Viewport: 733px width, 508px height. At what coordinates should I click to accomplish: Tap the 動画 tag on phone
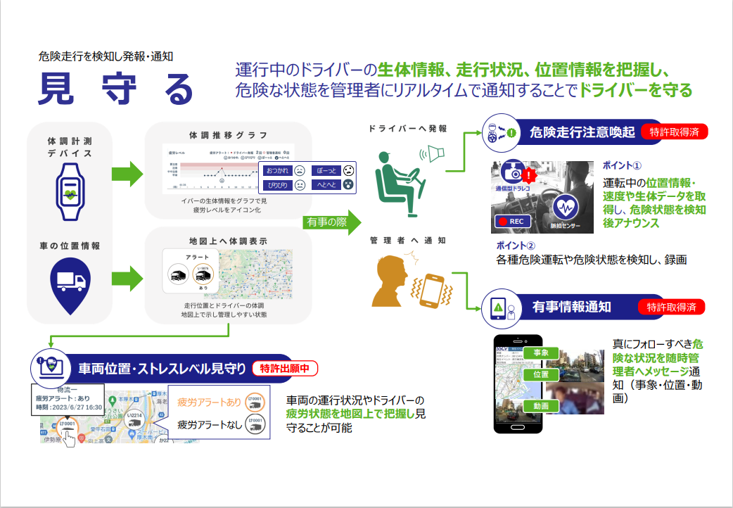(542, 406)
